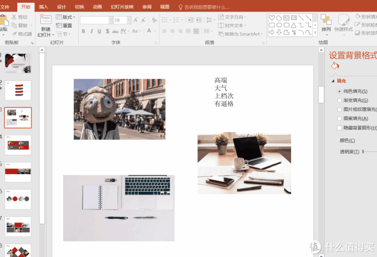Viewport: 377px width, 257px height.
Task: Click the Cut (剪切) scissors icon
Action: tap(14, 17)
